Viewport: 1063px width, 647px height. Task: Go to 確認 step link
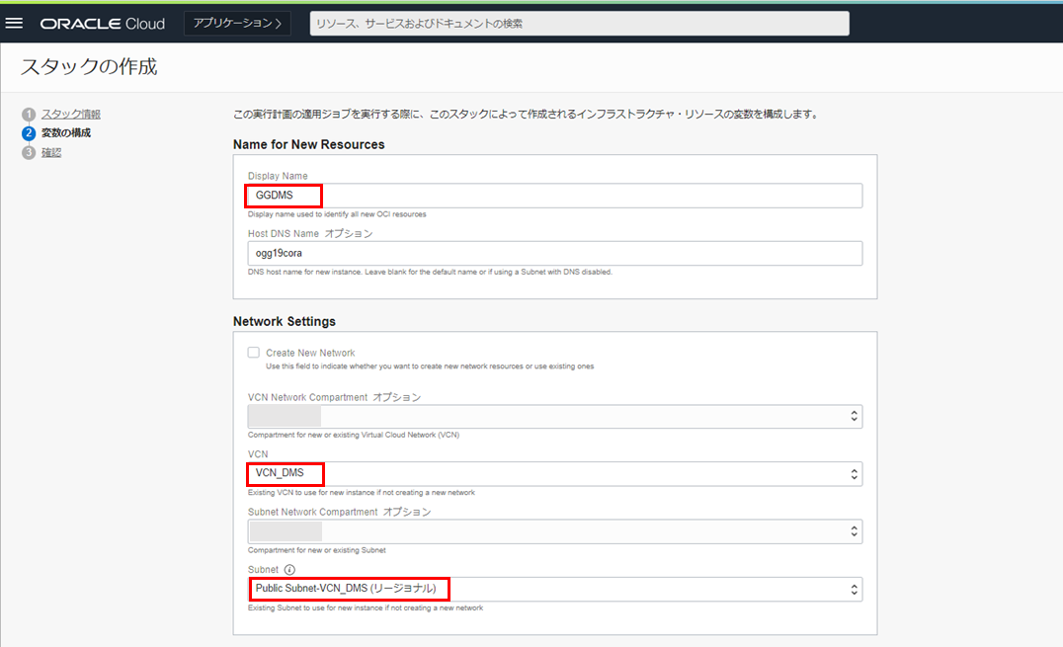tap(51, 153)
